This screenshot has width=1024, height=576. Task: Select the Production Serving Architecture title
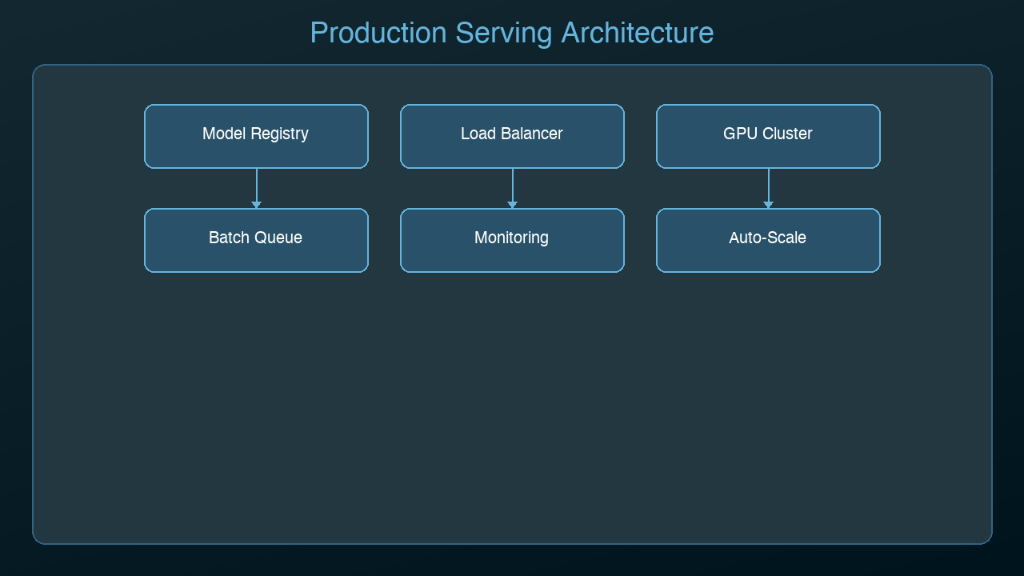tap(512, 33)
